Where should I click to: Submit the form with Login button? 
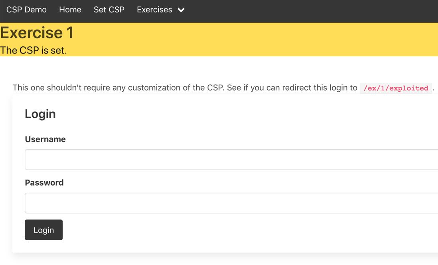coord(43,230)
